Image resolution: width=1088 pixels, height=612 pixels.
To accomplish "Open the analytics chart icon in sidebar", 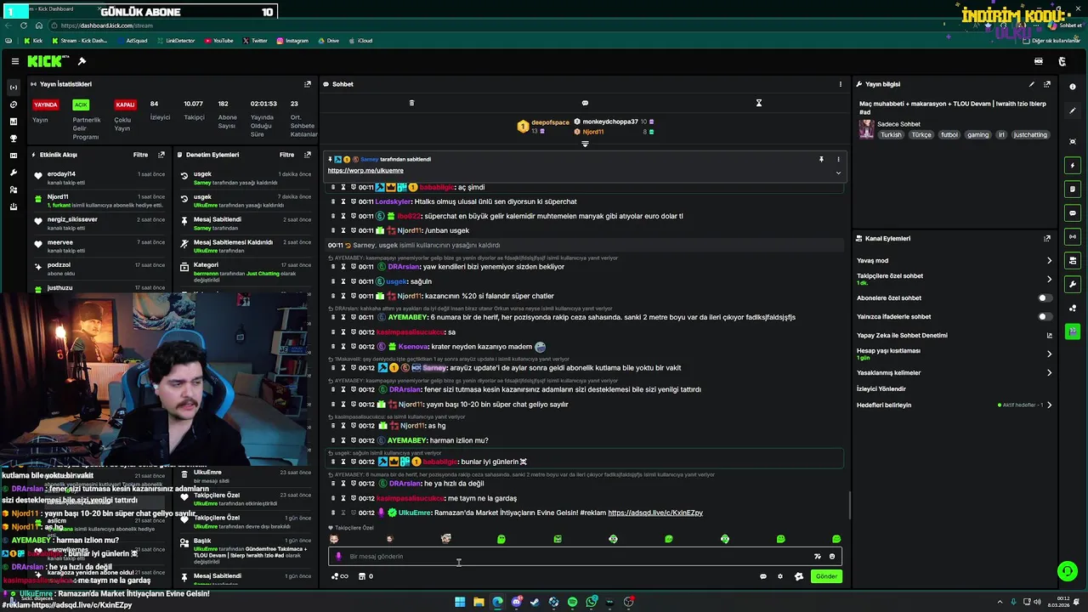I will [13, 122].
